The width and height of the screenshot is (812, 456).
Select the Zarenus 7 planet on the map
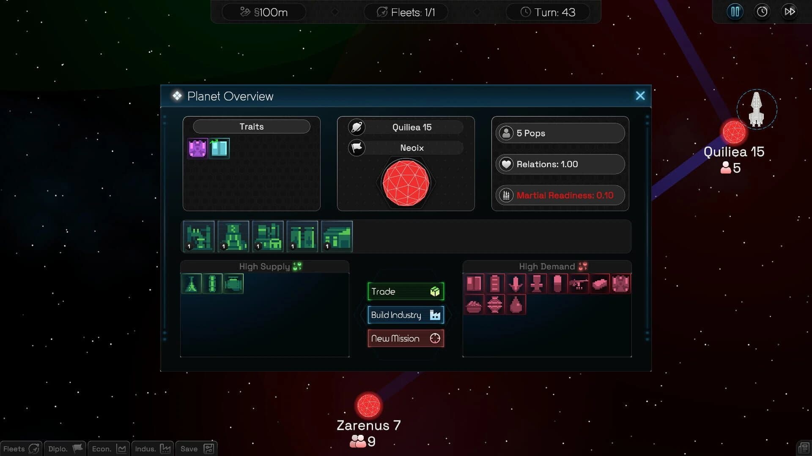369,405
